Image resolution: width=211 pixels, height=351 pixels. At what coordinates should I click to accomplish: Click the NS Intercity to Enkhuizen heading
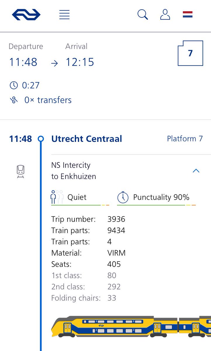[74, 171]
